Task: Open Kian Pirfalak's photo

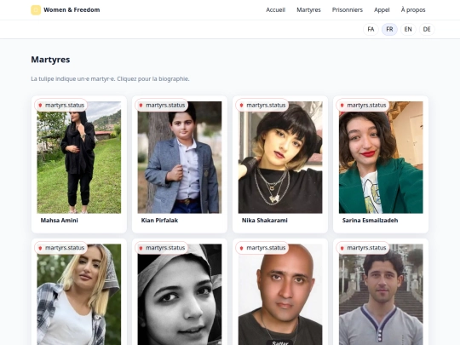Action: tap(180, 158)
